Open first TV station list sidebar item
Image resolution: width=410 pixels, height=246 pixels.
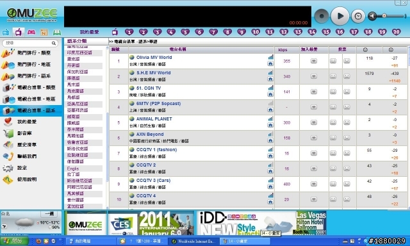point(31,87)
